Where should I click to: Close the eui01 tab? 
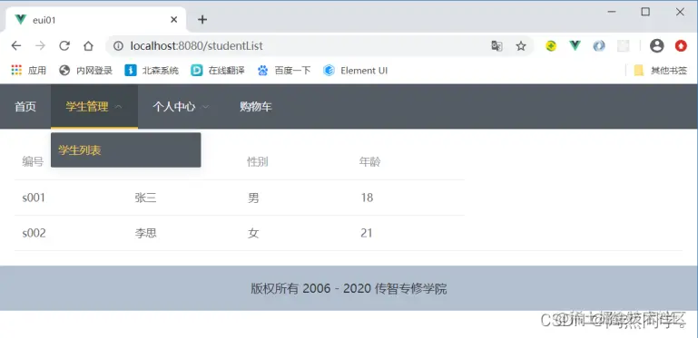[x=174, y=20]
